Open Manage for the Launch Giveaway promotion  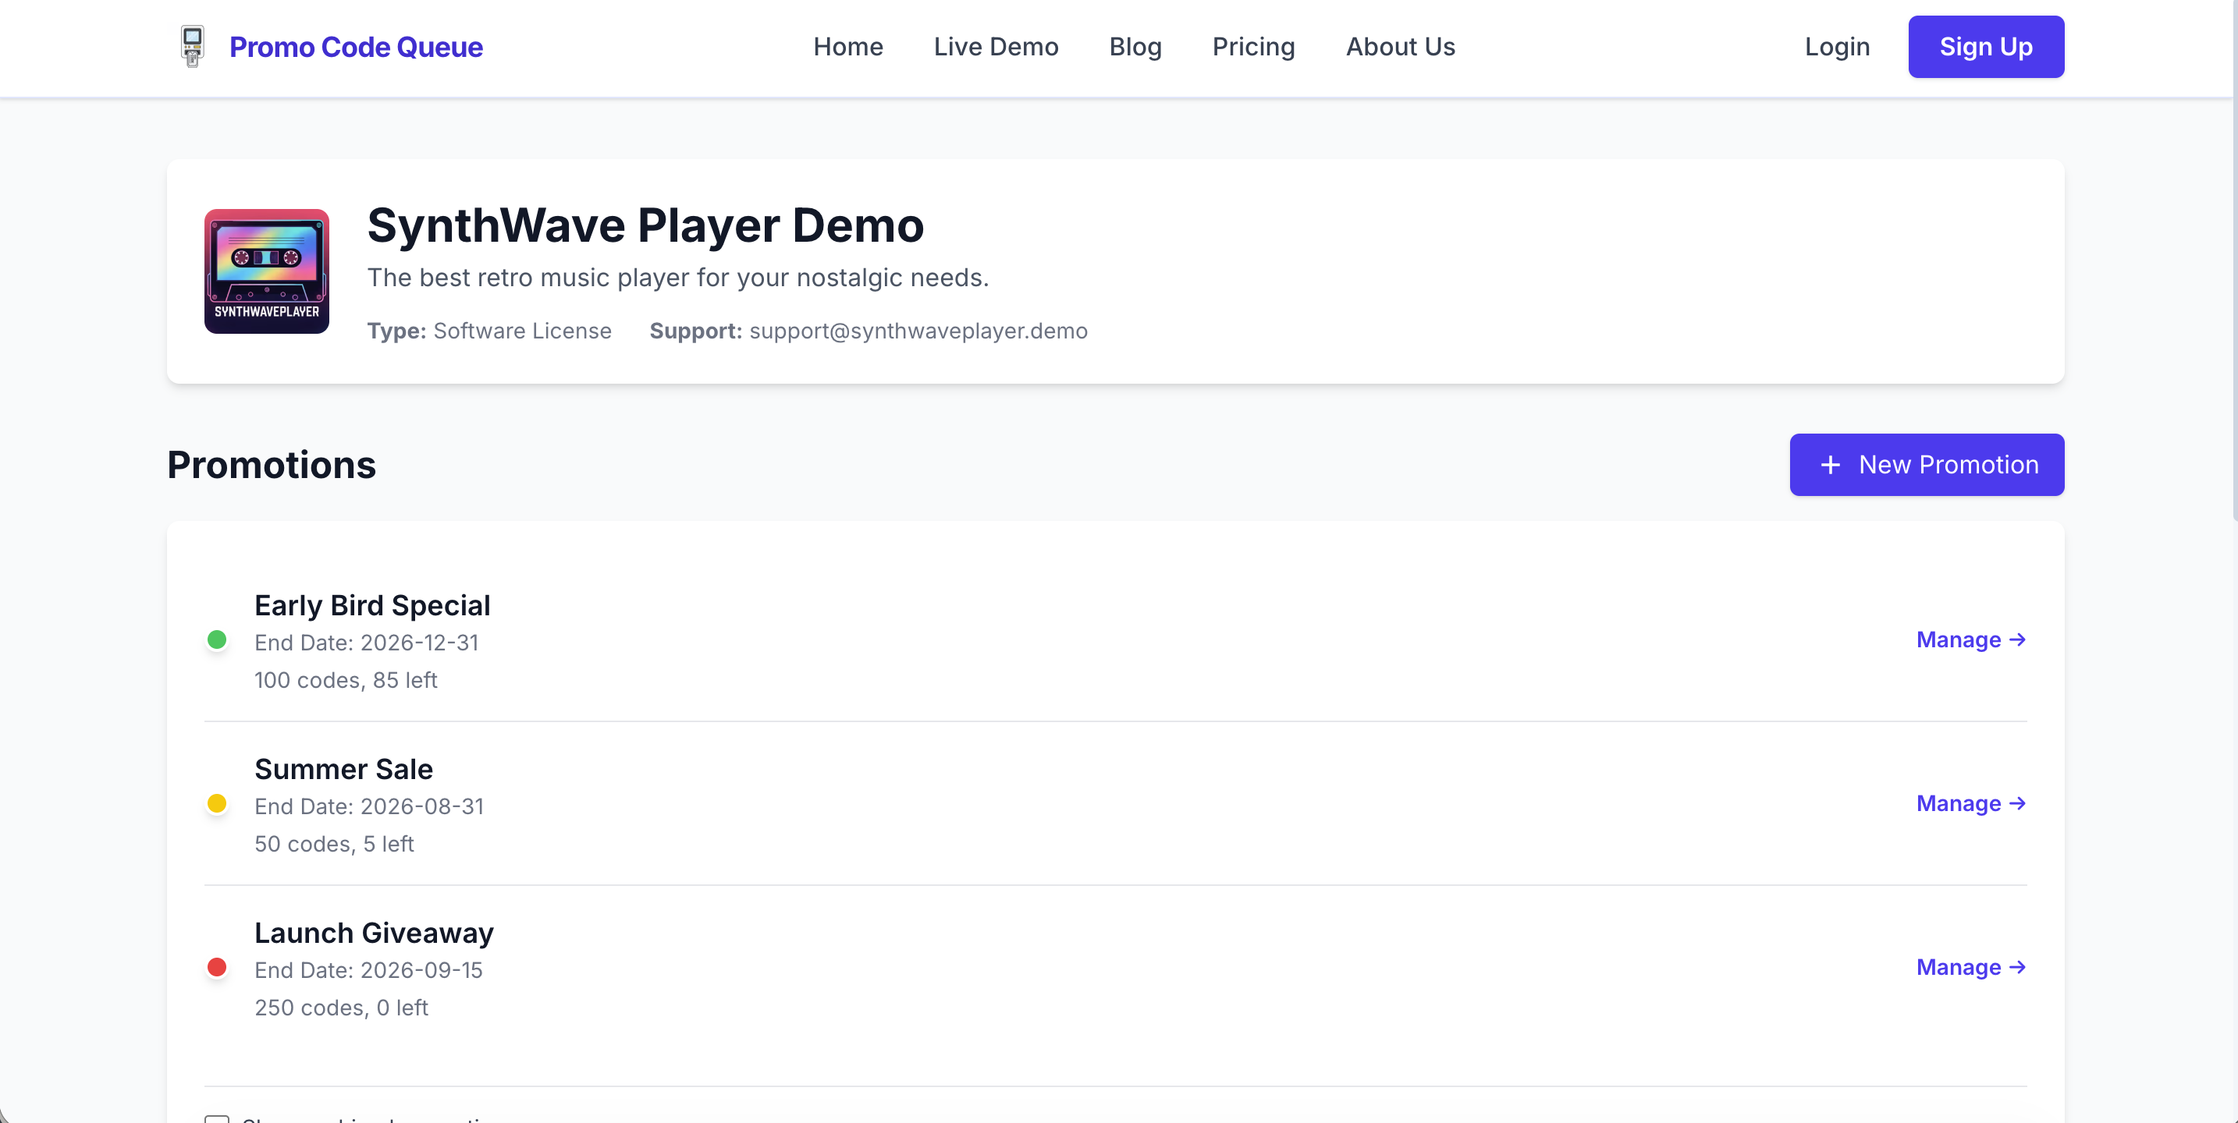click(x=1970, y=967)
